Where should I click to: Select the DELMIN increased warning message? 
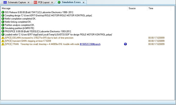pyautogui.click(x=39, y=38)
